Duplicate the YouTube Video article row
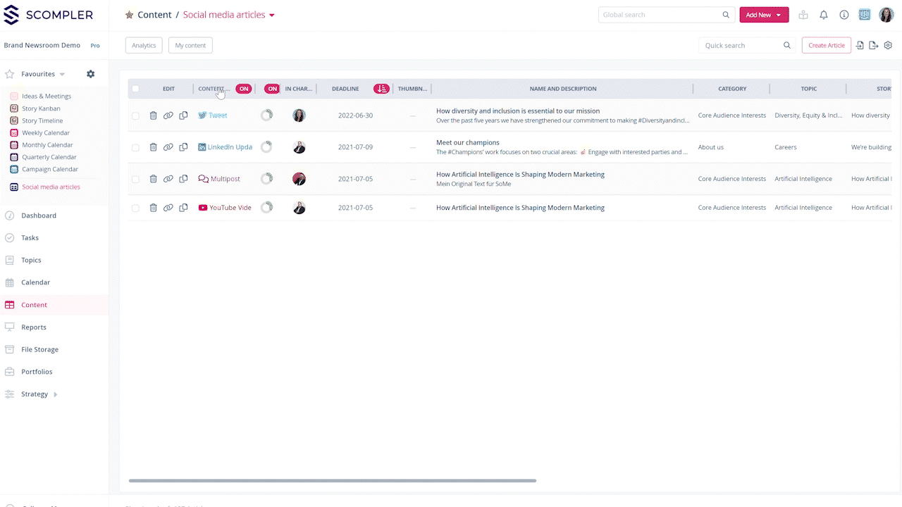Viewport: 902px width, 507px height. 183,208
